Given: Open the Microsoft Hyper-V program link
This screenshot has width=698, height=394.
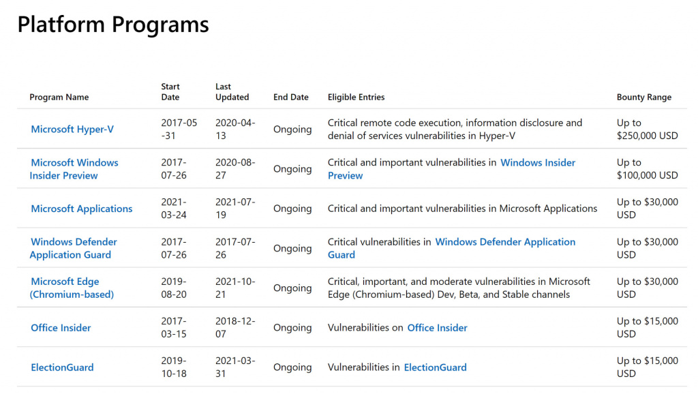Looking at the screenshot, I should point(72,129).
